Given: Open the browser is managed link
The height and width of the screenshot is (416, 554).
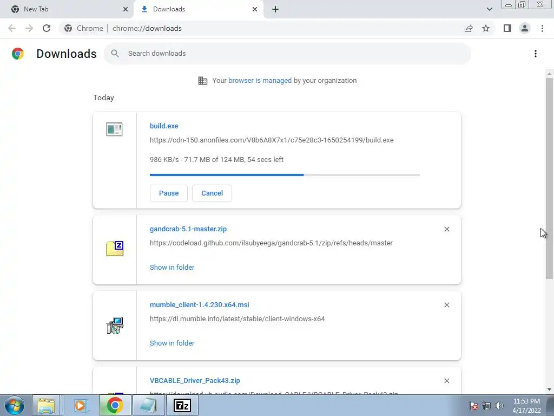Looking at the screenshot, I should coord(260,80).
